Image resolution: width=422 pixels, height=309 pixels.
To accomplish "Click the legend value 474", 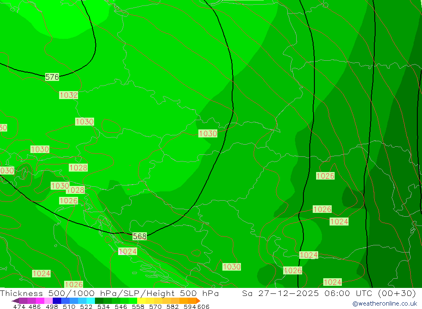I will coord(19,306).
